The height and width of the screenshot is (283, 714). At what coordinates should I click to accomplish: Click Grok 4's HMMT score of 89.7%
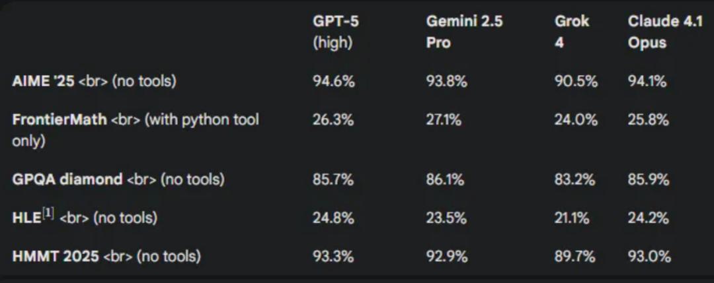[x=575, y=256]
